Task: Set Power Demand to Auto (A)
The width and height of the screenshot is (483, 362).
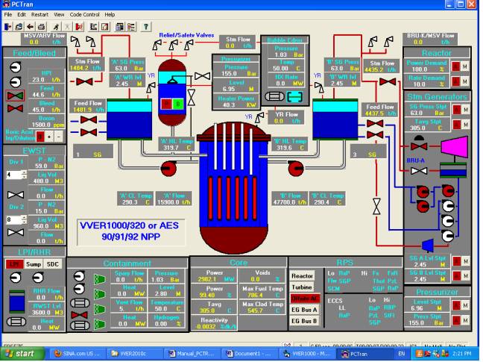Action: (455, 66)
